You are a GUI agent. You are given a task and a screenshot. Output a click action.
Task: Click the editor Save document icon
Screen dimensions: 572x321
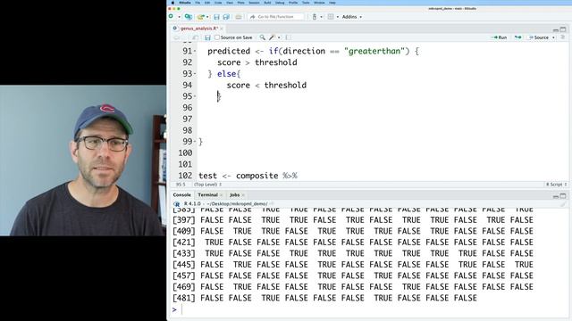coord(207,37)
